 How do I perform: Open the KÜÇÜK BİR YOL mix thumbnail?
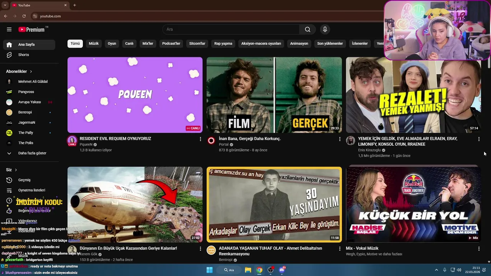(x=413, y=204)
